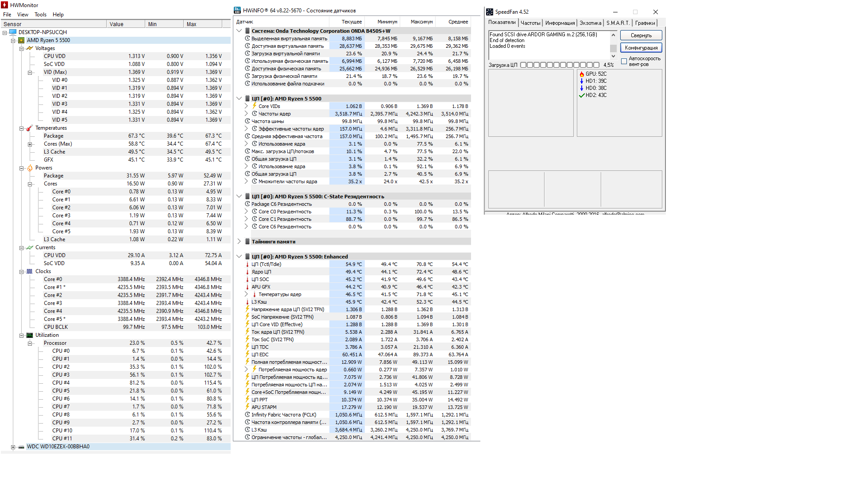Click the SpeedFan app icon in title bar
The height and width of the screenshot is (478, 850).
490,12
